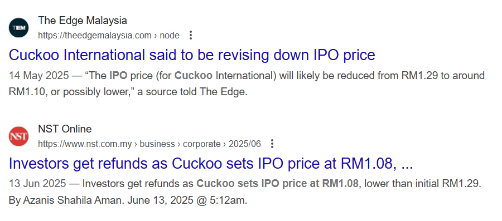Click bold 'Cuckoo sets IPO price at RM1.08' text
Image resolution: width=502 pixels, height=221 pixels.
point(277,184)
